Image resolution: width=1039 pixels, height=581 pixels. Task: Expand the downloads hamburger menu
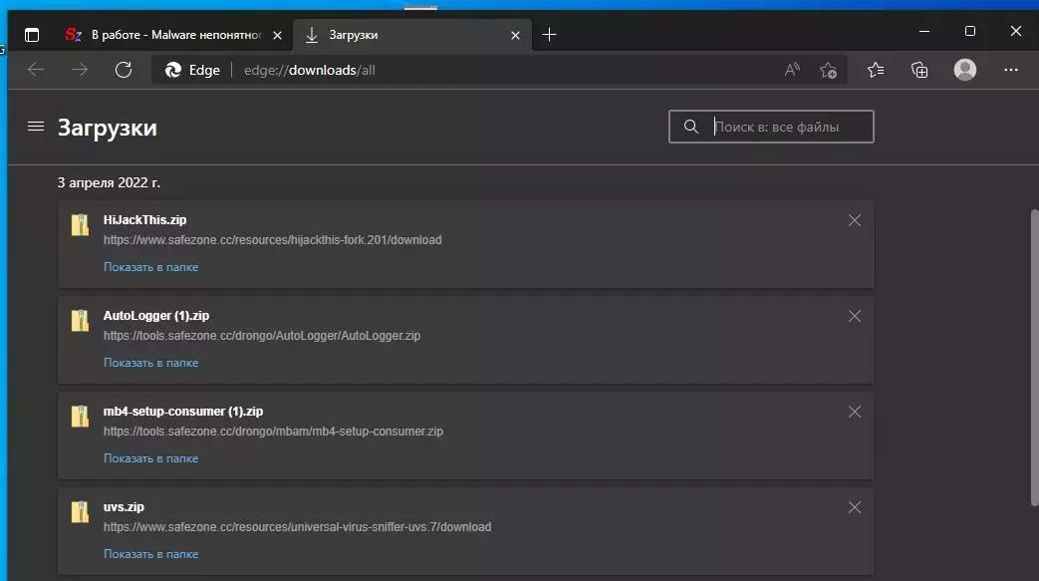(36, 126)
